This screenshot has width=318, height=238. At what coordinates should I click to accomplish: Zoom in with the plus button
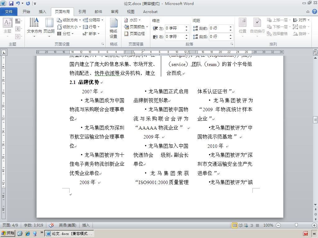314,225
